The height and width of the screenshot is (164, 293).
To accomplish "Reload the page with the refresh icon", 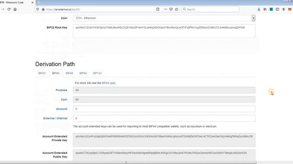I will tap(9, 9).
